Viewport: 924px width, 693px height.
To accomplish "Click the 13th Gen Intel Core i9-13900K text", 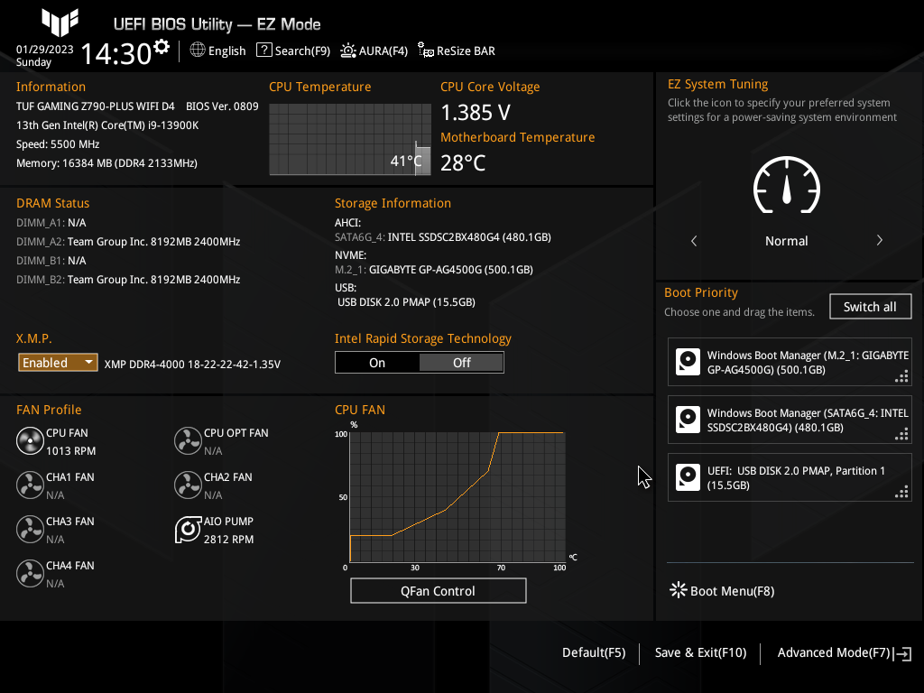I will tap(107, 125).
